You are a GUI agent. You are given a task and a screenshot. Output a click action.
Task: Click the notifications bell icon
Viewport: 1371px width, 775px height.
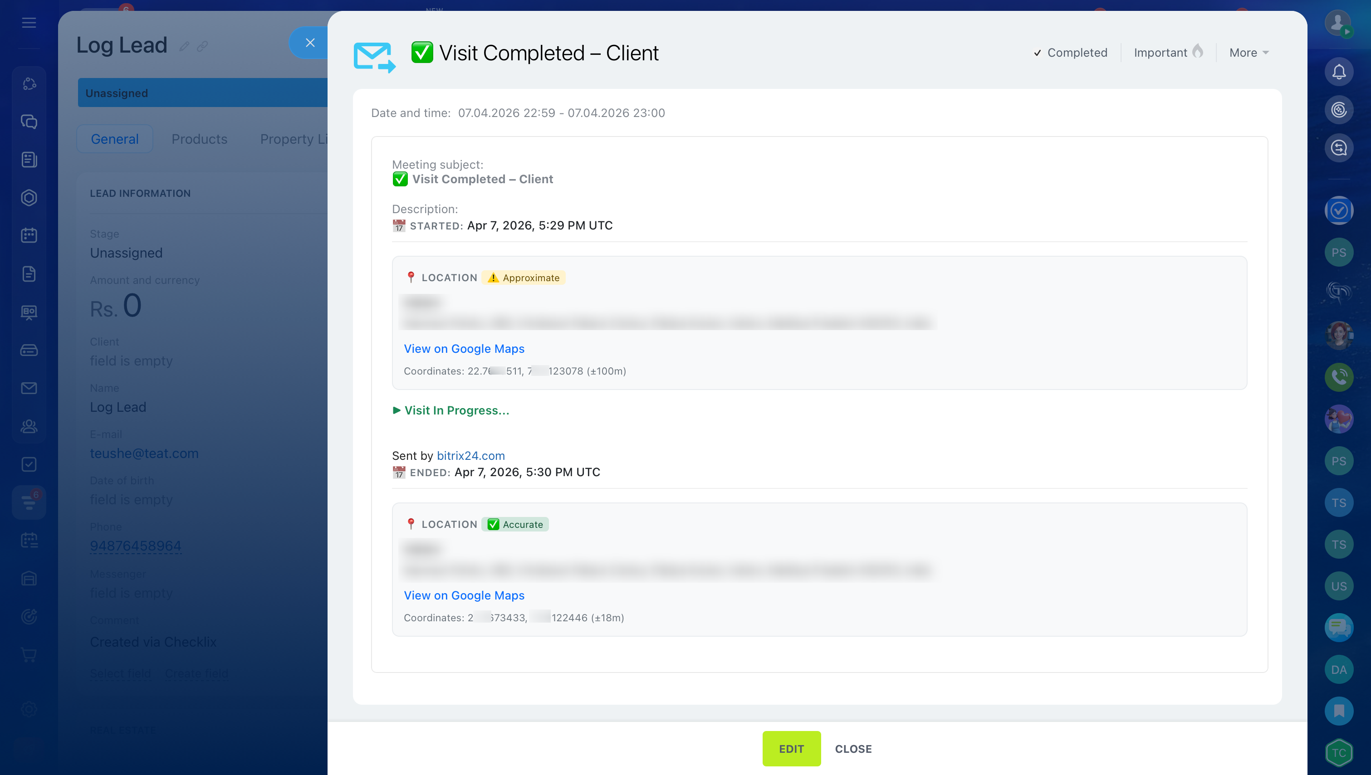click(x=1338, y=72)
